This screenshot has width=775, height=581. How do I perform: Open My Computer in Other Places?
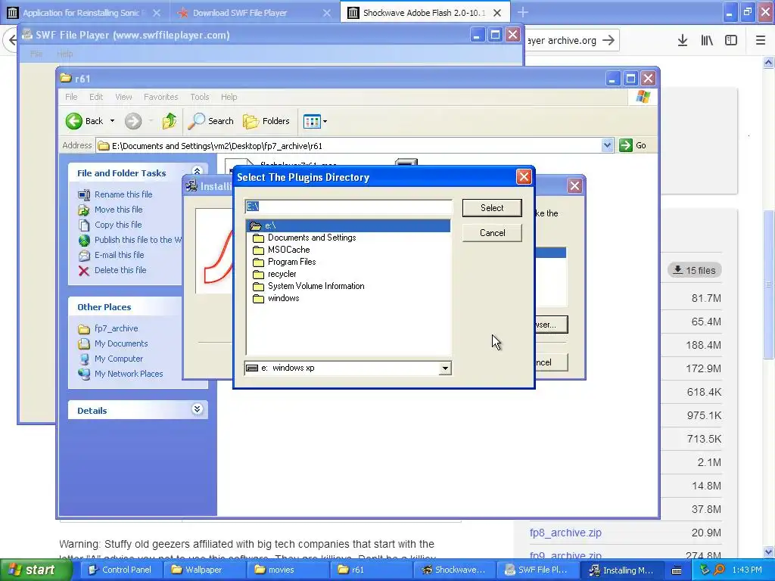point(119,359)
